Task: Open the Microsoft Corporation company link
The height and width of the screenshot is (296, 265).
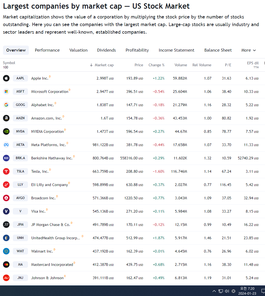Action: 50,92
